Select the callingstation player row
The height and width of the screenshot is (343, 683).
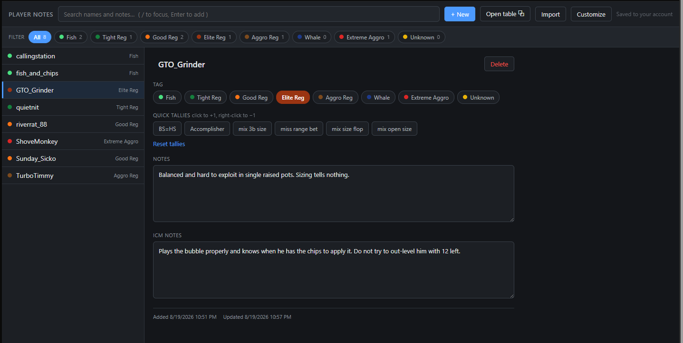[x=73, y=56]
